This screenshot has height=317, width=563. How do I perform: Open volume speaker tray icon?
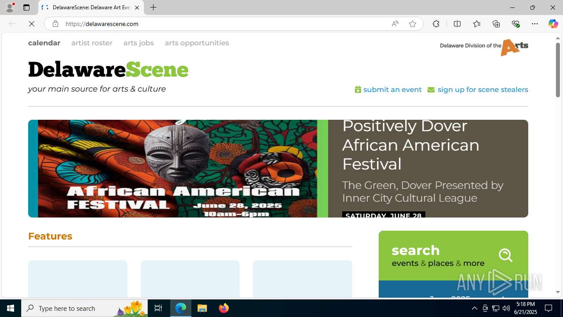(x=506, y=308)
